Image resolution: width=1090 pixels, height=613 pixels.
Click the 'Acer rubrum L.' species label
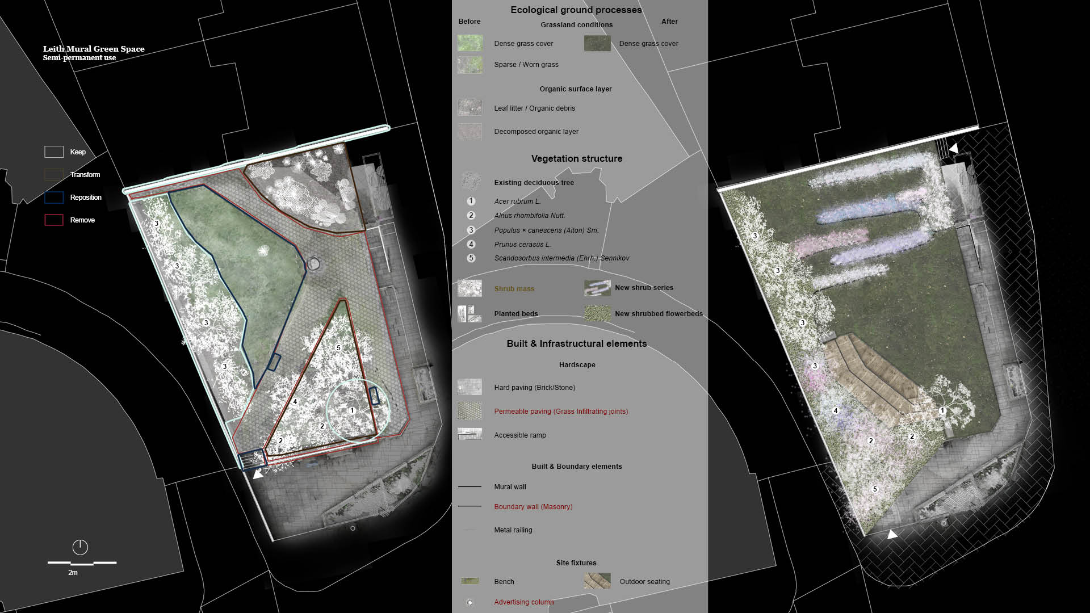(x=517, y=201)
